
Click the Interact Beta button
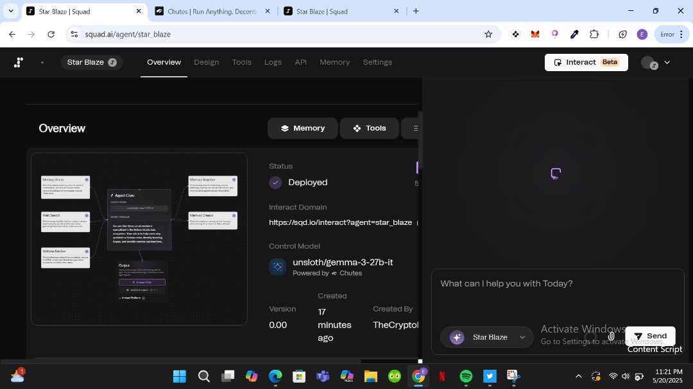point(586,62)
